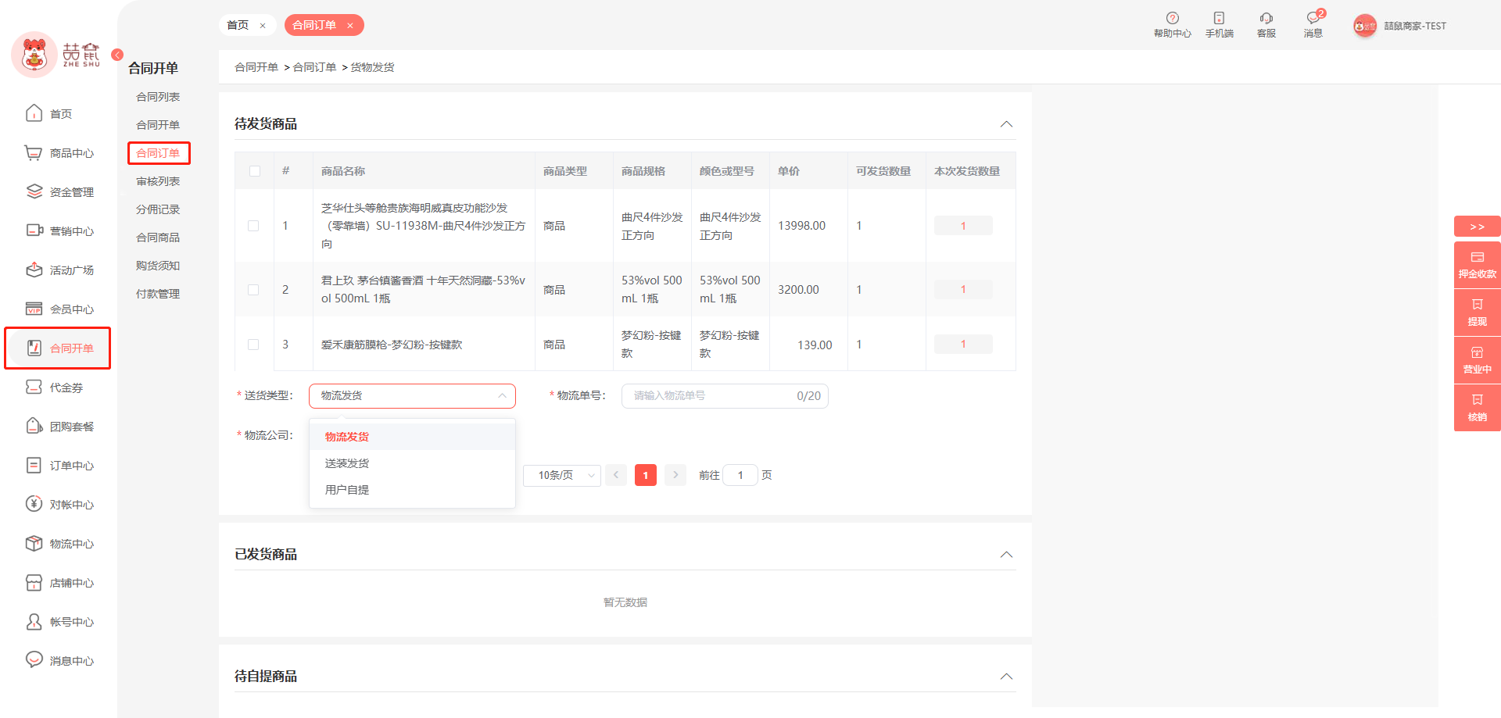Viewport: 1501px width, 718px height.
Task: Open 手机端 phone icon
Action: click(1219, 18)
